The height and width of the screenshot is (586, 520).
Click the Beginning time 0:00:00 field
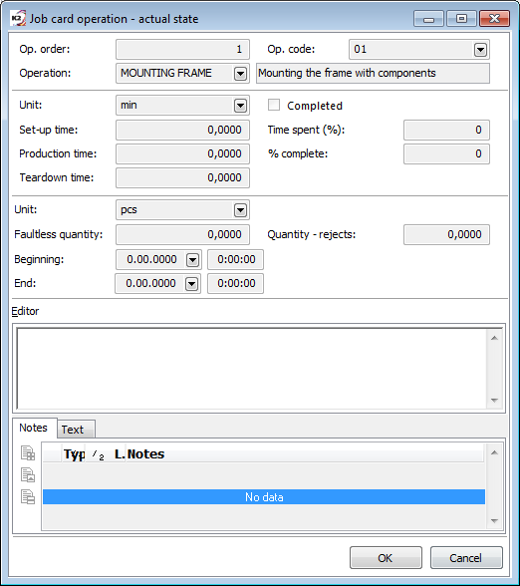[236, 260]
